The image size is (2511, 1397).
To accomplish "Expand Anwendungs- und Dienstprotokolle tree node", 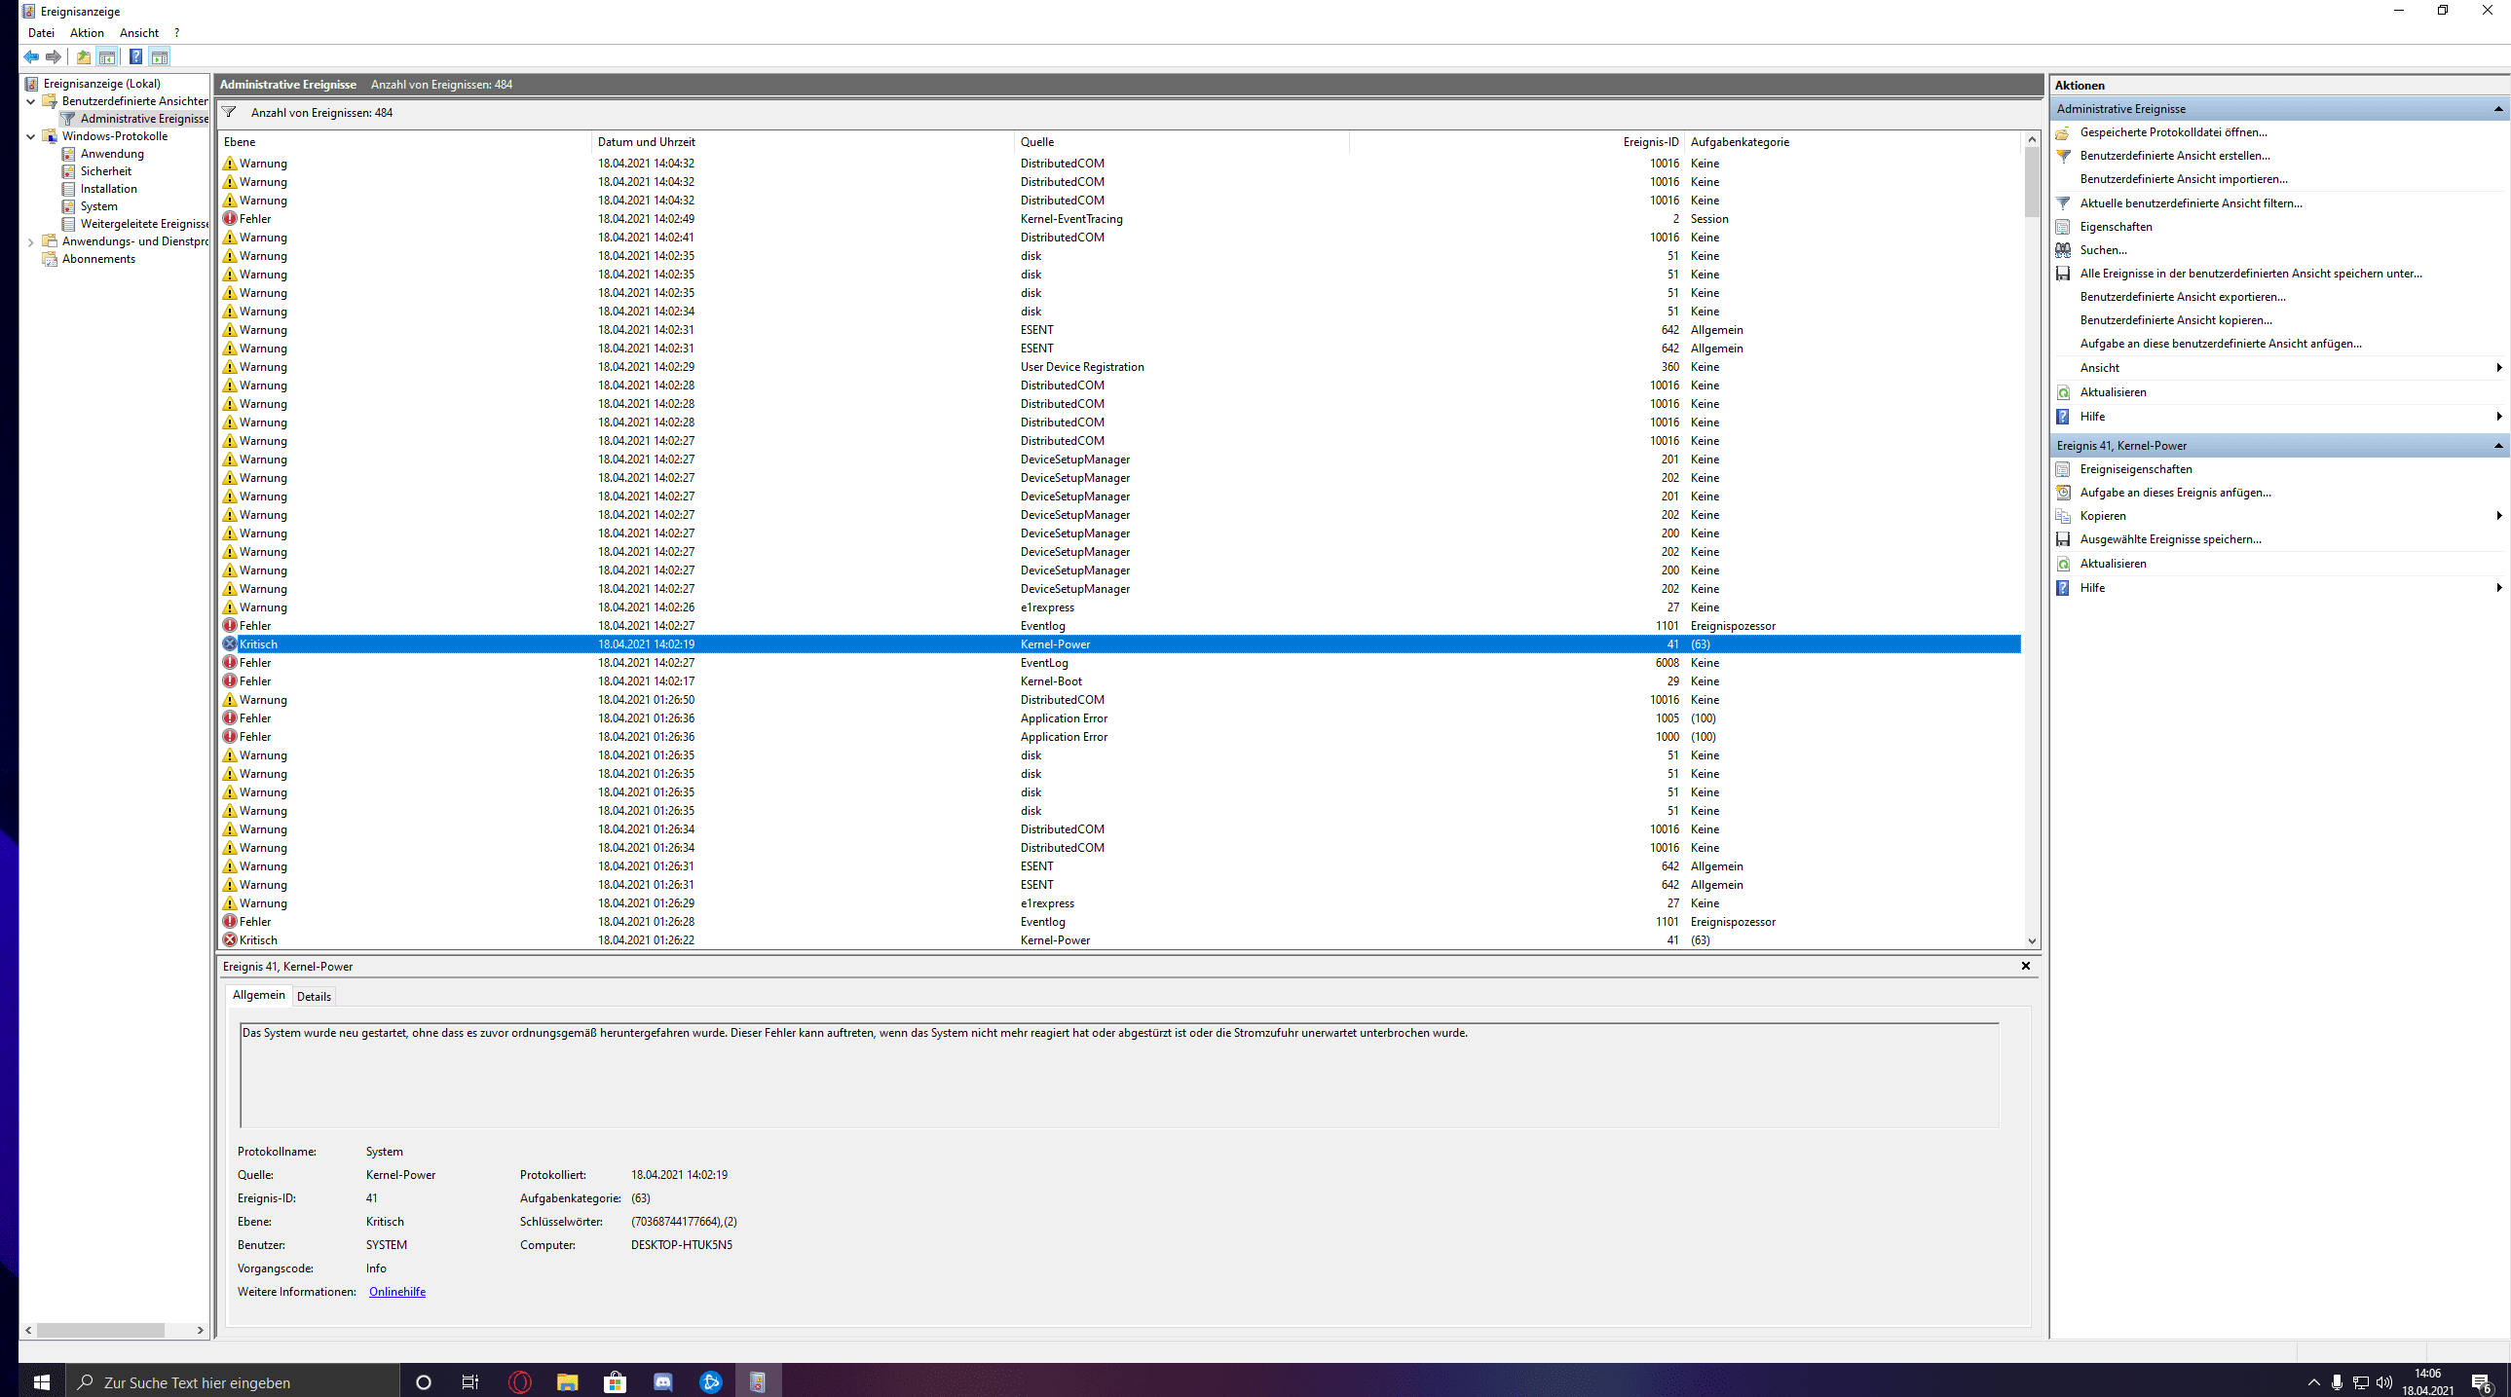I will [30, 241].
